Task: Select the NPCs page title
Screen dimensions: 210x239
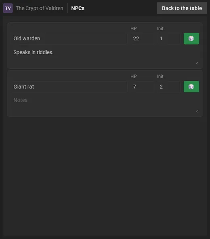Action: (78, 8)
